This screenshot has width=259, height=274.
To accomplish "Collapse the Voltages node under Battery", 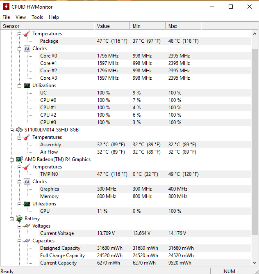I will tap(19, 226).
